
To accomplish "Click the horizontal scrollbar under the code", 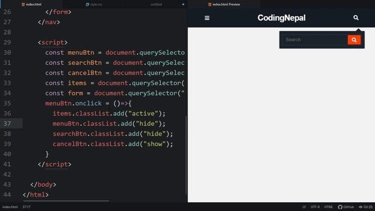I will tap(66, 200).
